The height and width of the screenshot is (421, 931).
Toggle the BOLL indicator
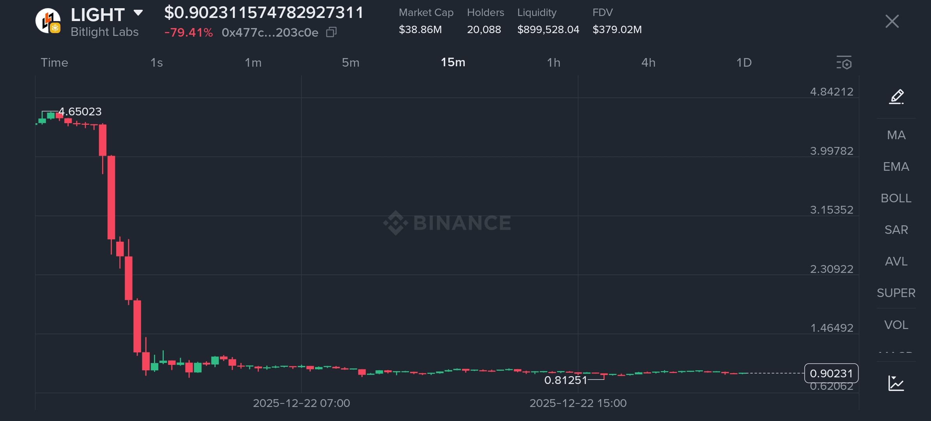896,198
